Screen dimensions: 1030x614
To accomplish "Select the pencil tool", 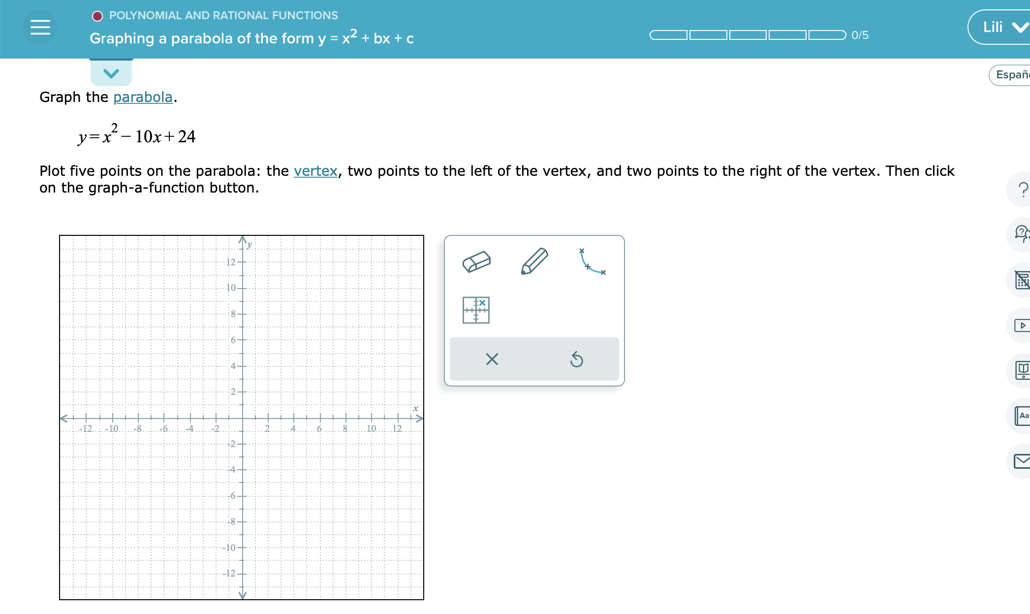I will [534, 261].
